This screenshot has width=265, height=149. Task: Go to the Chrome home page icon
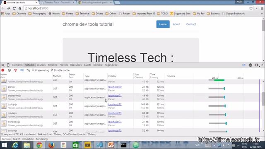pyautogui.click(x=20, y=8)
